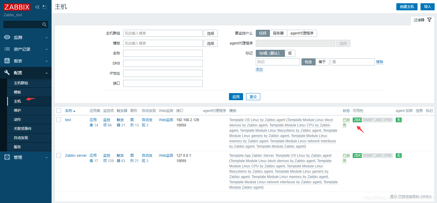This screenshot has width=437, height=203.
Task: Open 关联项事件 submenu item
Action: [29, 129]
